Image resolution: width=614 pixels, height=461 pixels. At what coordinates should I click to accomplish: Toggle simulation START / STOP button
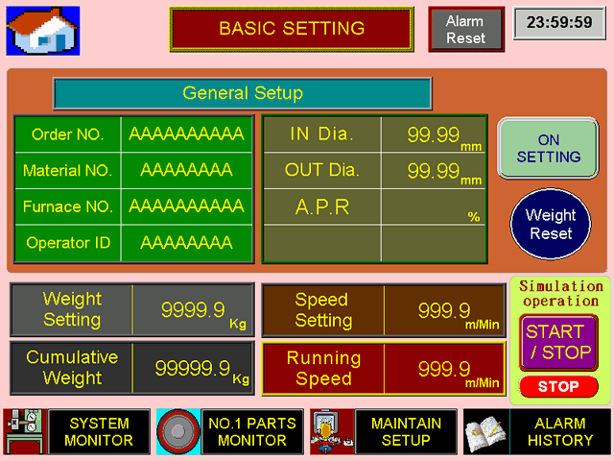pos(559,342)
